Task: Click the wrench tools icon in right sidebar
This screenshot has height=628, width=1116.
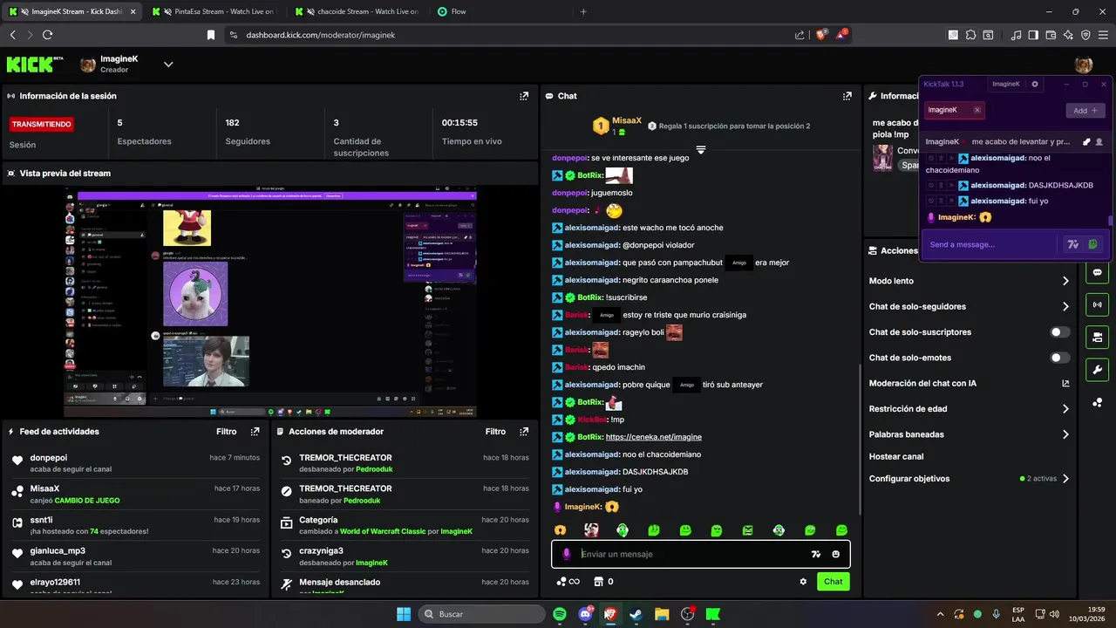Action: 1097,369
